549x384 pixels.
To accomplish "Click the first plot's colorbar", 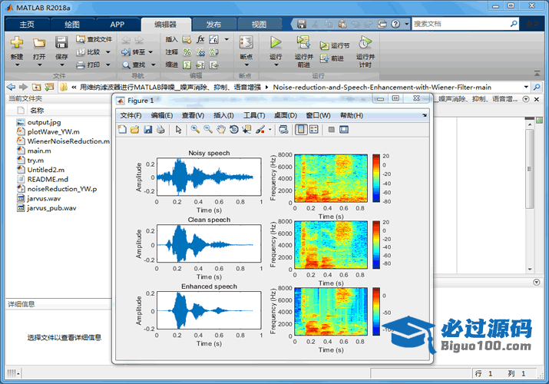I will pos(376,178).
